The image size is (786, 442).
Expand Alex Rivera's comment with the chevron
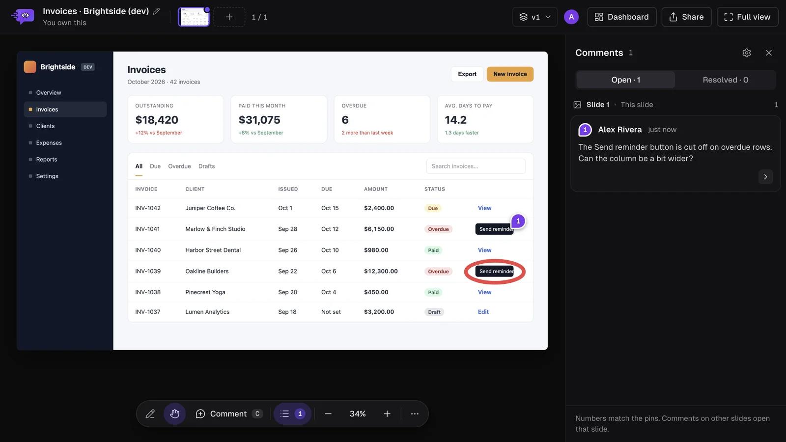tap(765, 177)
